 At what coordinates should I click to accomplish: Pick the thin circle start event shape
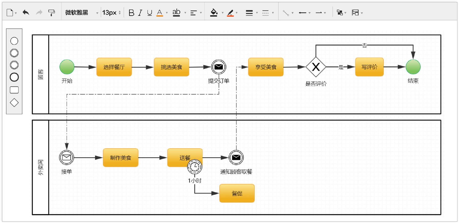14,41
